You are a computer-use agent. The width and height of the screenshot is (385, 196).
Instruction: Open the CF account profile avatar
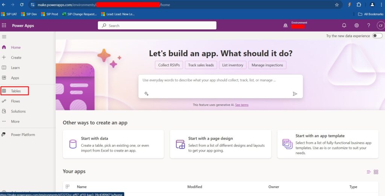click(x=380, y=25)
